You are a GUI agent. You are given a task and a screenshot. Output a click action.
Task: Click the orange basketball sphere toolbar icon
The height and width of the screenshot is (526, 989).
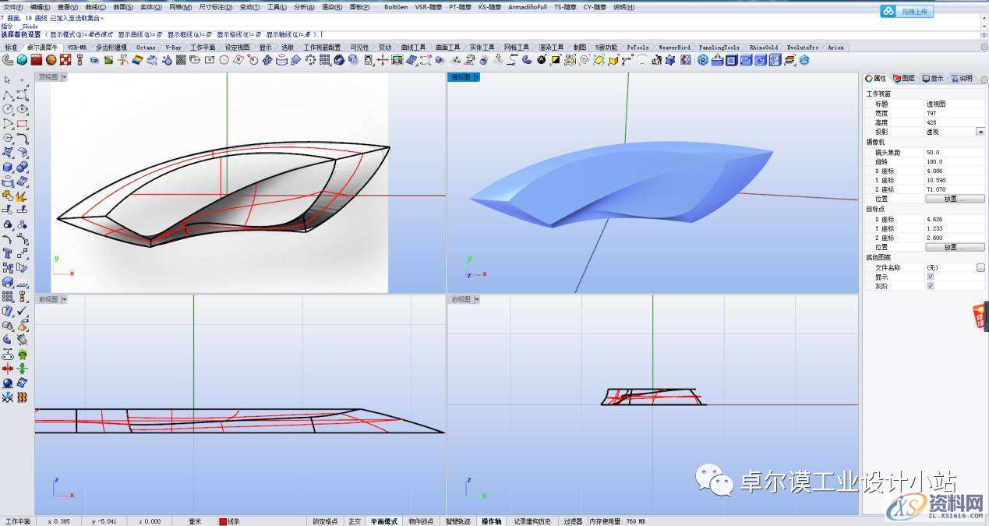pos(51,60)
